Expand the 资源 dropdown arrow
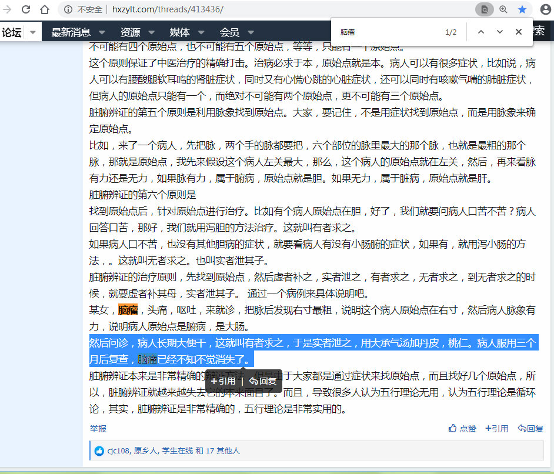The image size is (554, 474). [x=151, y=32]
